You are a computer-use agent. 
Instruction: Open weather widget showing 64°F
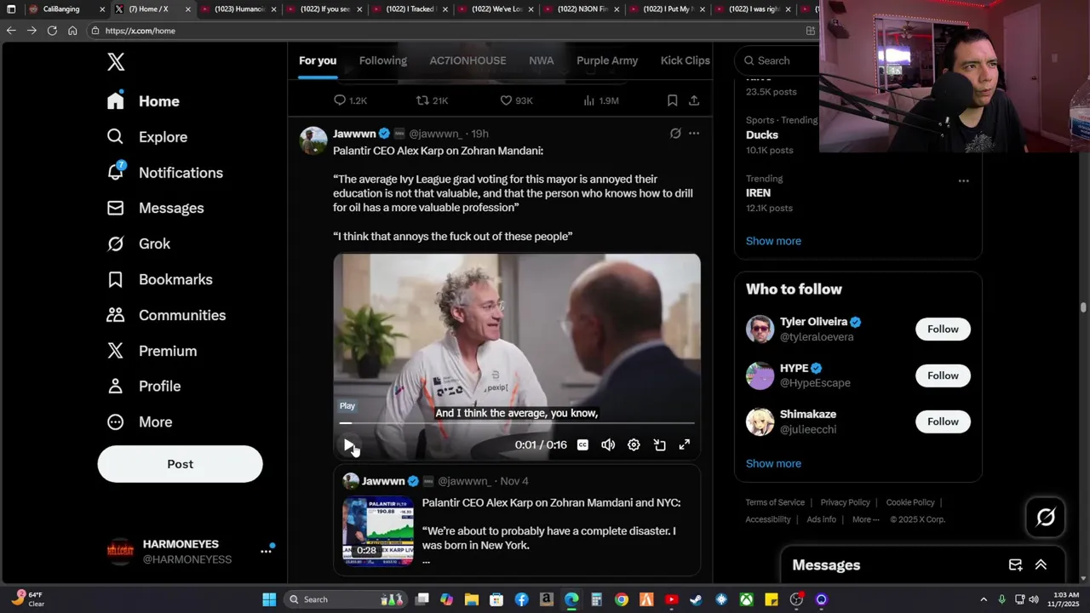(27, 599)
